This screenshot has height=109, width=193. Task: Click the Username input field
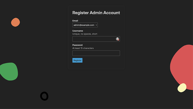(96, 39)
